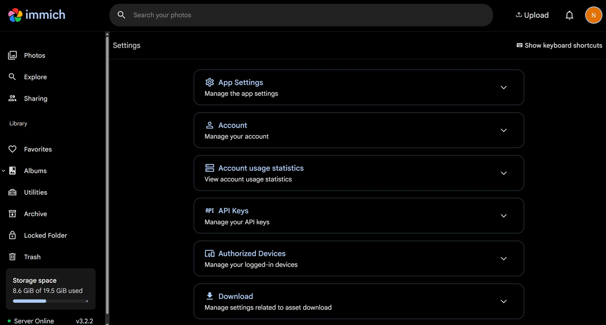
Task: Click the search magnifier icon
Action: (121, 15)
